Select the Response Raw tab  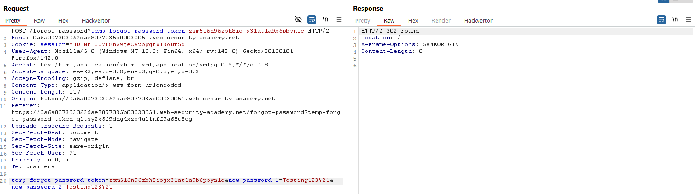(389, 20)
